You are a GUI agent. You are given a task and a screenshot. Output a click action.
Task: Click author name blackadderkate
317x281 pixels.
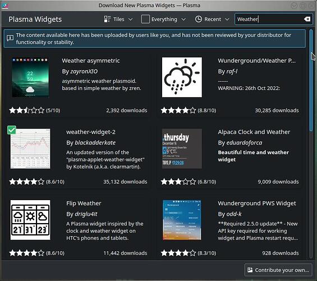[95, 143]
